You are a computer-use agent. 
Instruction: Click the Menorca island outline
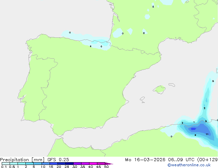click(x=172, y=85)
